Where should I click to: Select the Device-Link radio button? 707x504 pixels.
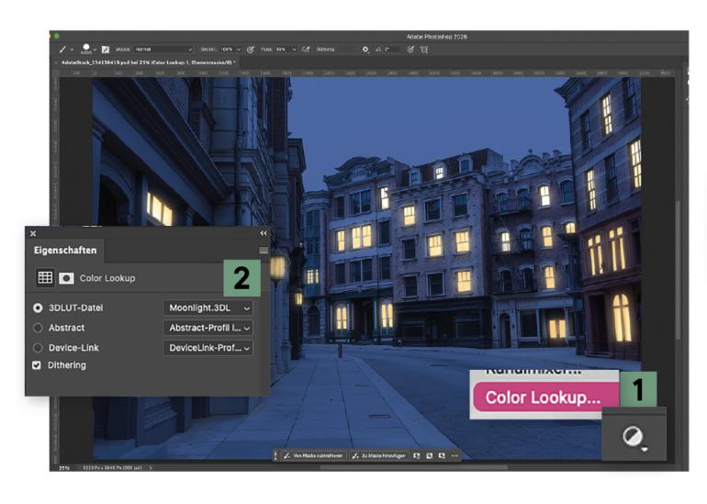(38, 348)
